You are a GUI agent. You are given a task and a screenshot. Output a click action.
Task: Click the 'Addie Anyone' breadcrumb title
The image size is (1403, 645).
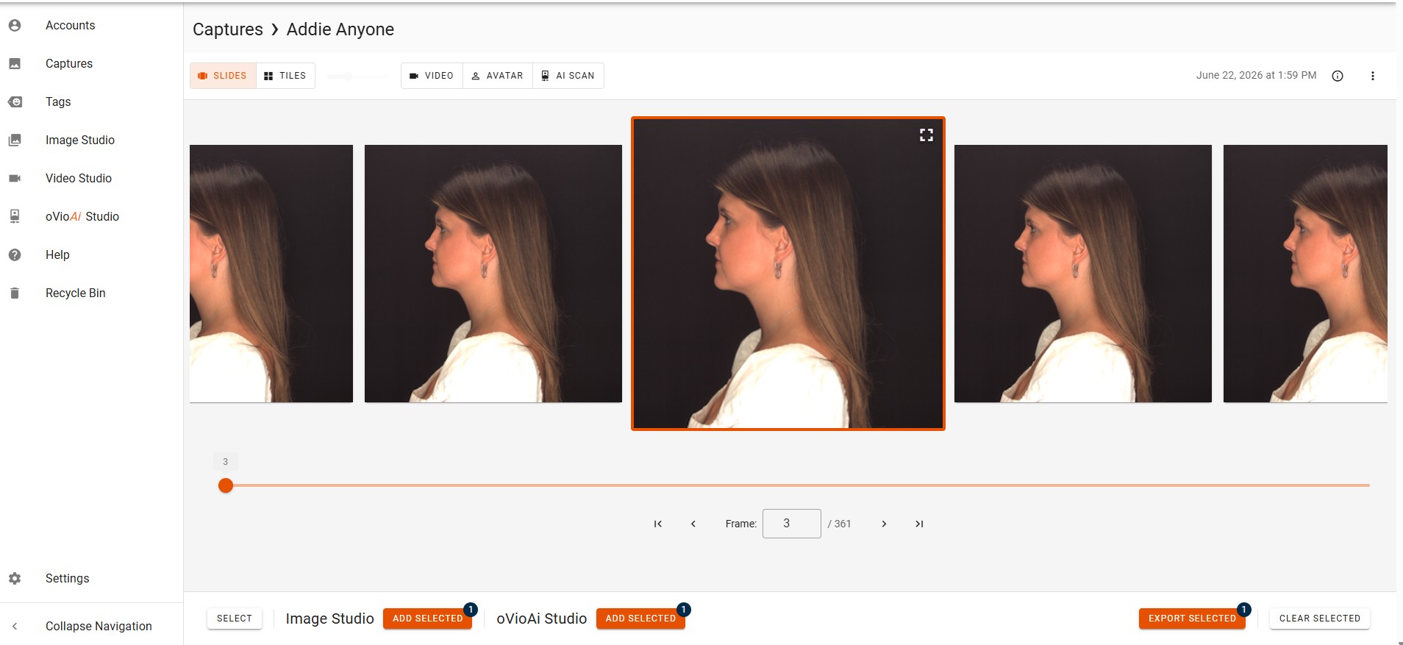click(340, 29)
